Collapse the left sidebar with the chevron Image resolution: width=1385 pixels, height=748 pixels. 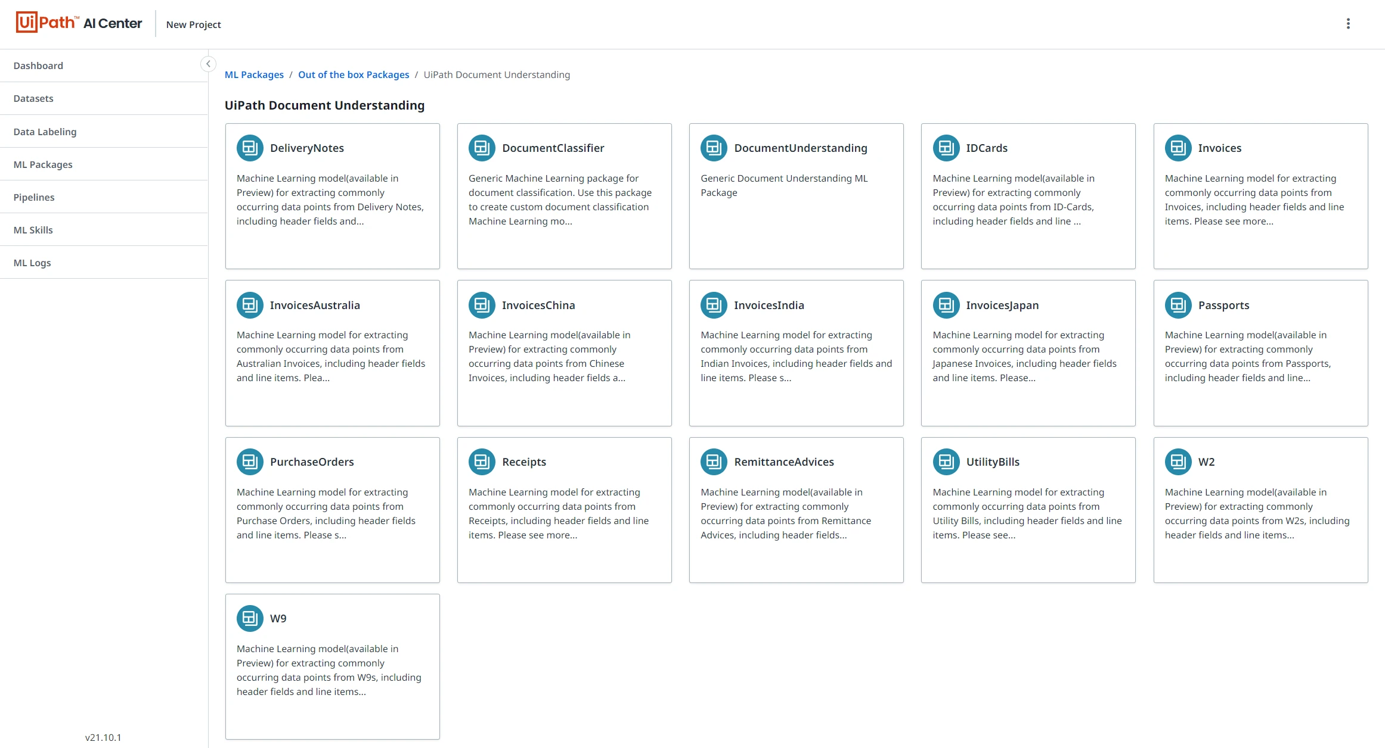click(x=208, y=64)
